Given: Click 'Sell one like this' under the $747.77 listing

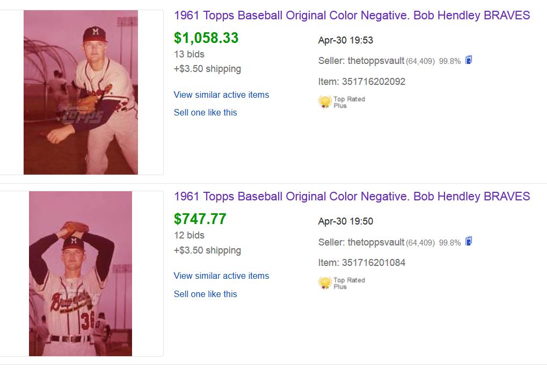Looking at the screenshot, I should 205,294.
